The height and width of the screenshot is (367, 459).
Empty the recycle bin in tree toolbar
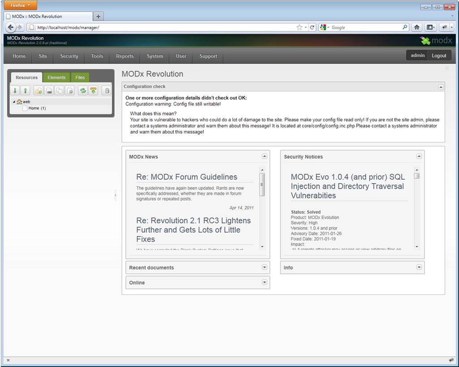tap(107, 91)
